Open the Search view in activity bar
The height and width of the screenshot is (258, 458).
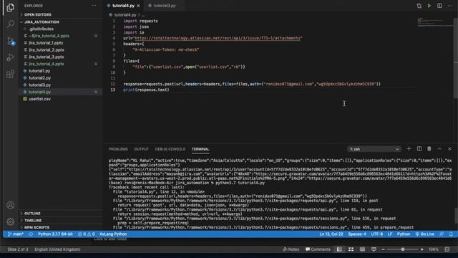click(x=11, y=24)
